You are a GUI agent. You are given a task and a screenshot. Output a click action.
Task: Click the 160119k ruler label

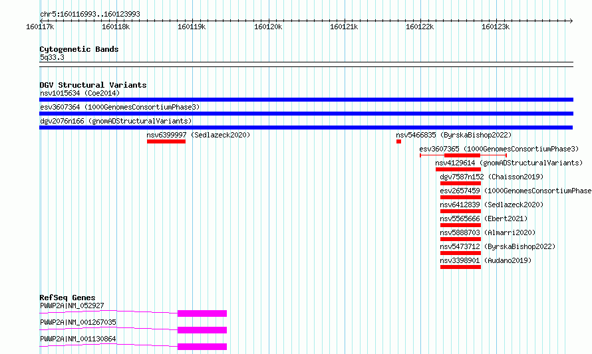click(x=192, y=27)
